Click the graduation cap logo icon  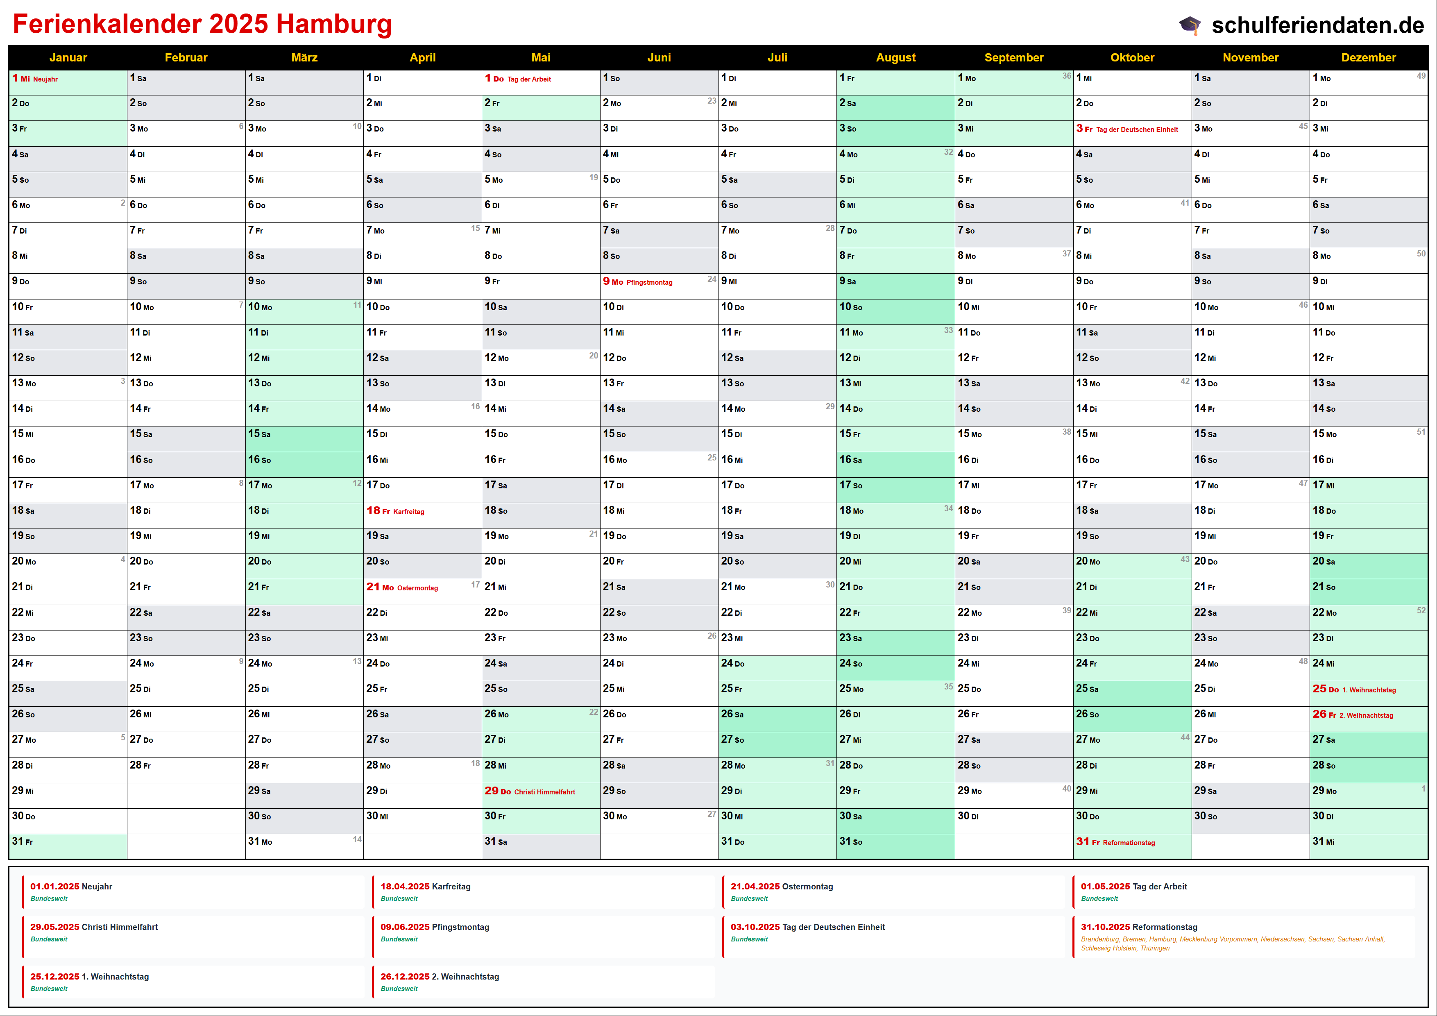pos(1190,25)
